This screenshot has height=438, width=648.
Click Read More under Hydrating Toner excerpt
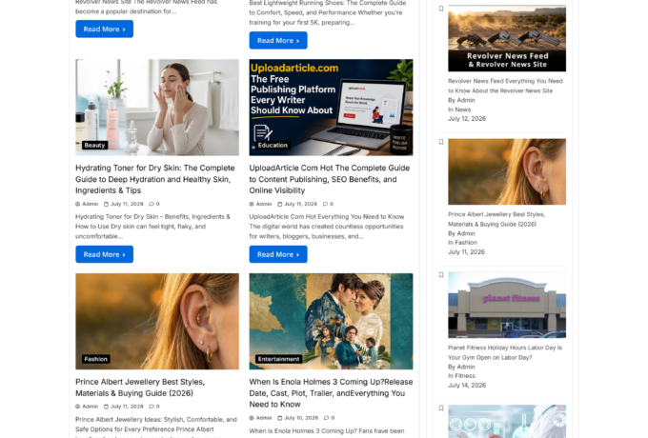(x=104, y=254)
